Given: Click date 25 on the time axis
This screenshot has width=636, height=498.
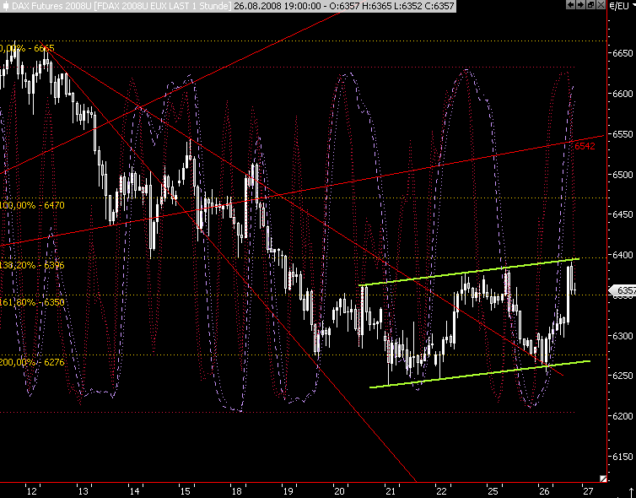Looking at the screenshot, I should pyautogui.click(x=493, y=491).
